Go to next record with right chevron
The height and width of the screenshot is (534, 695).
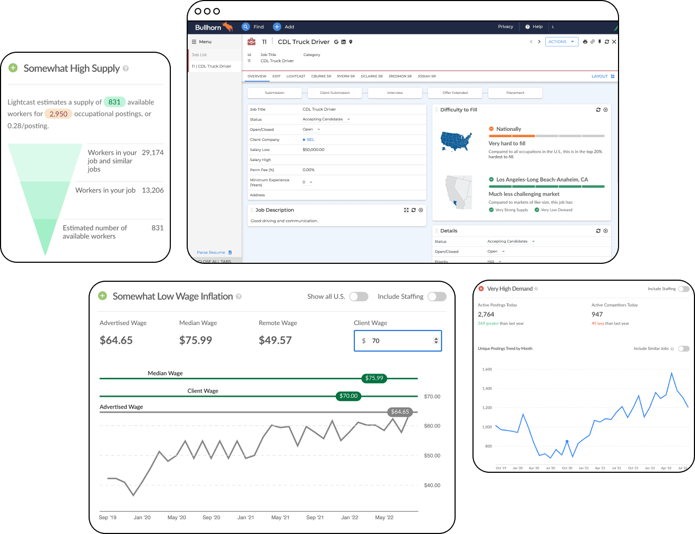click(x=539, y=42)
